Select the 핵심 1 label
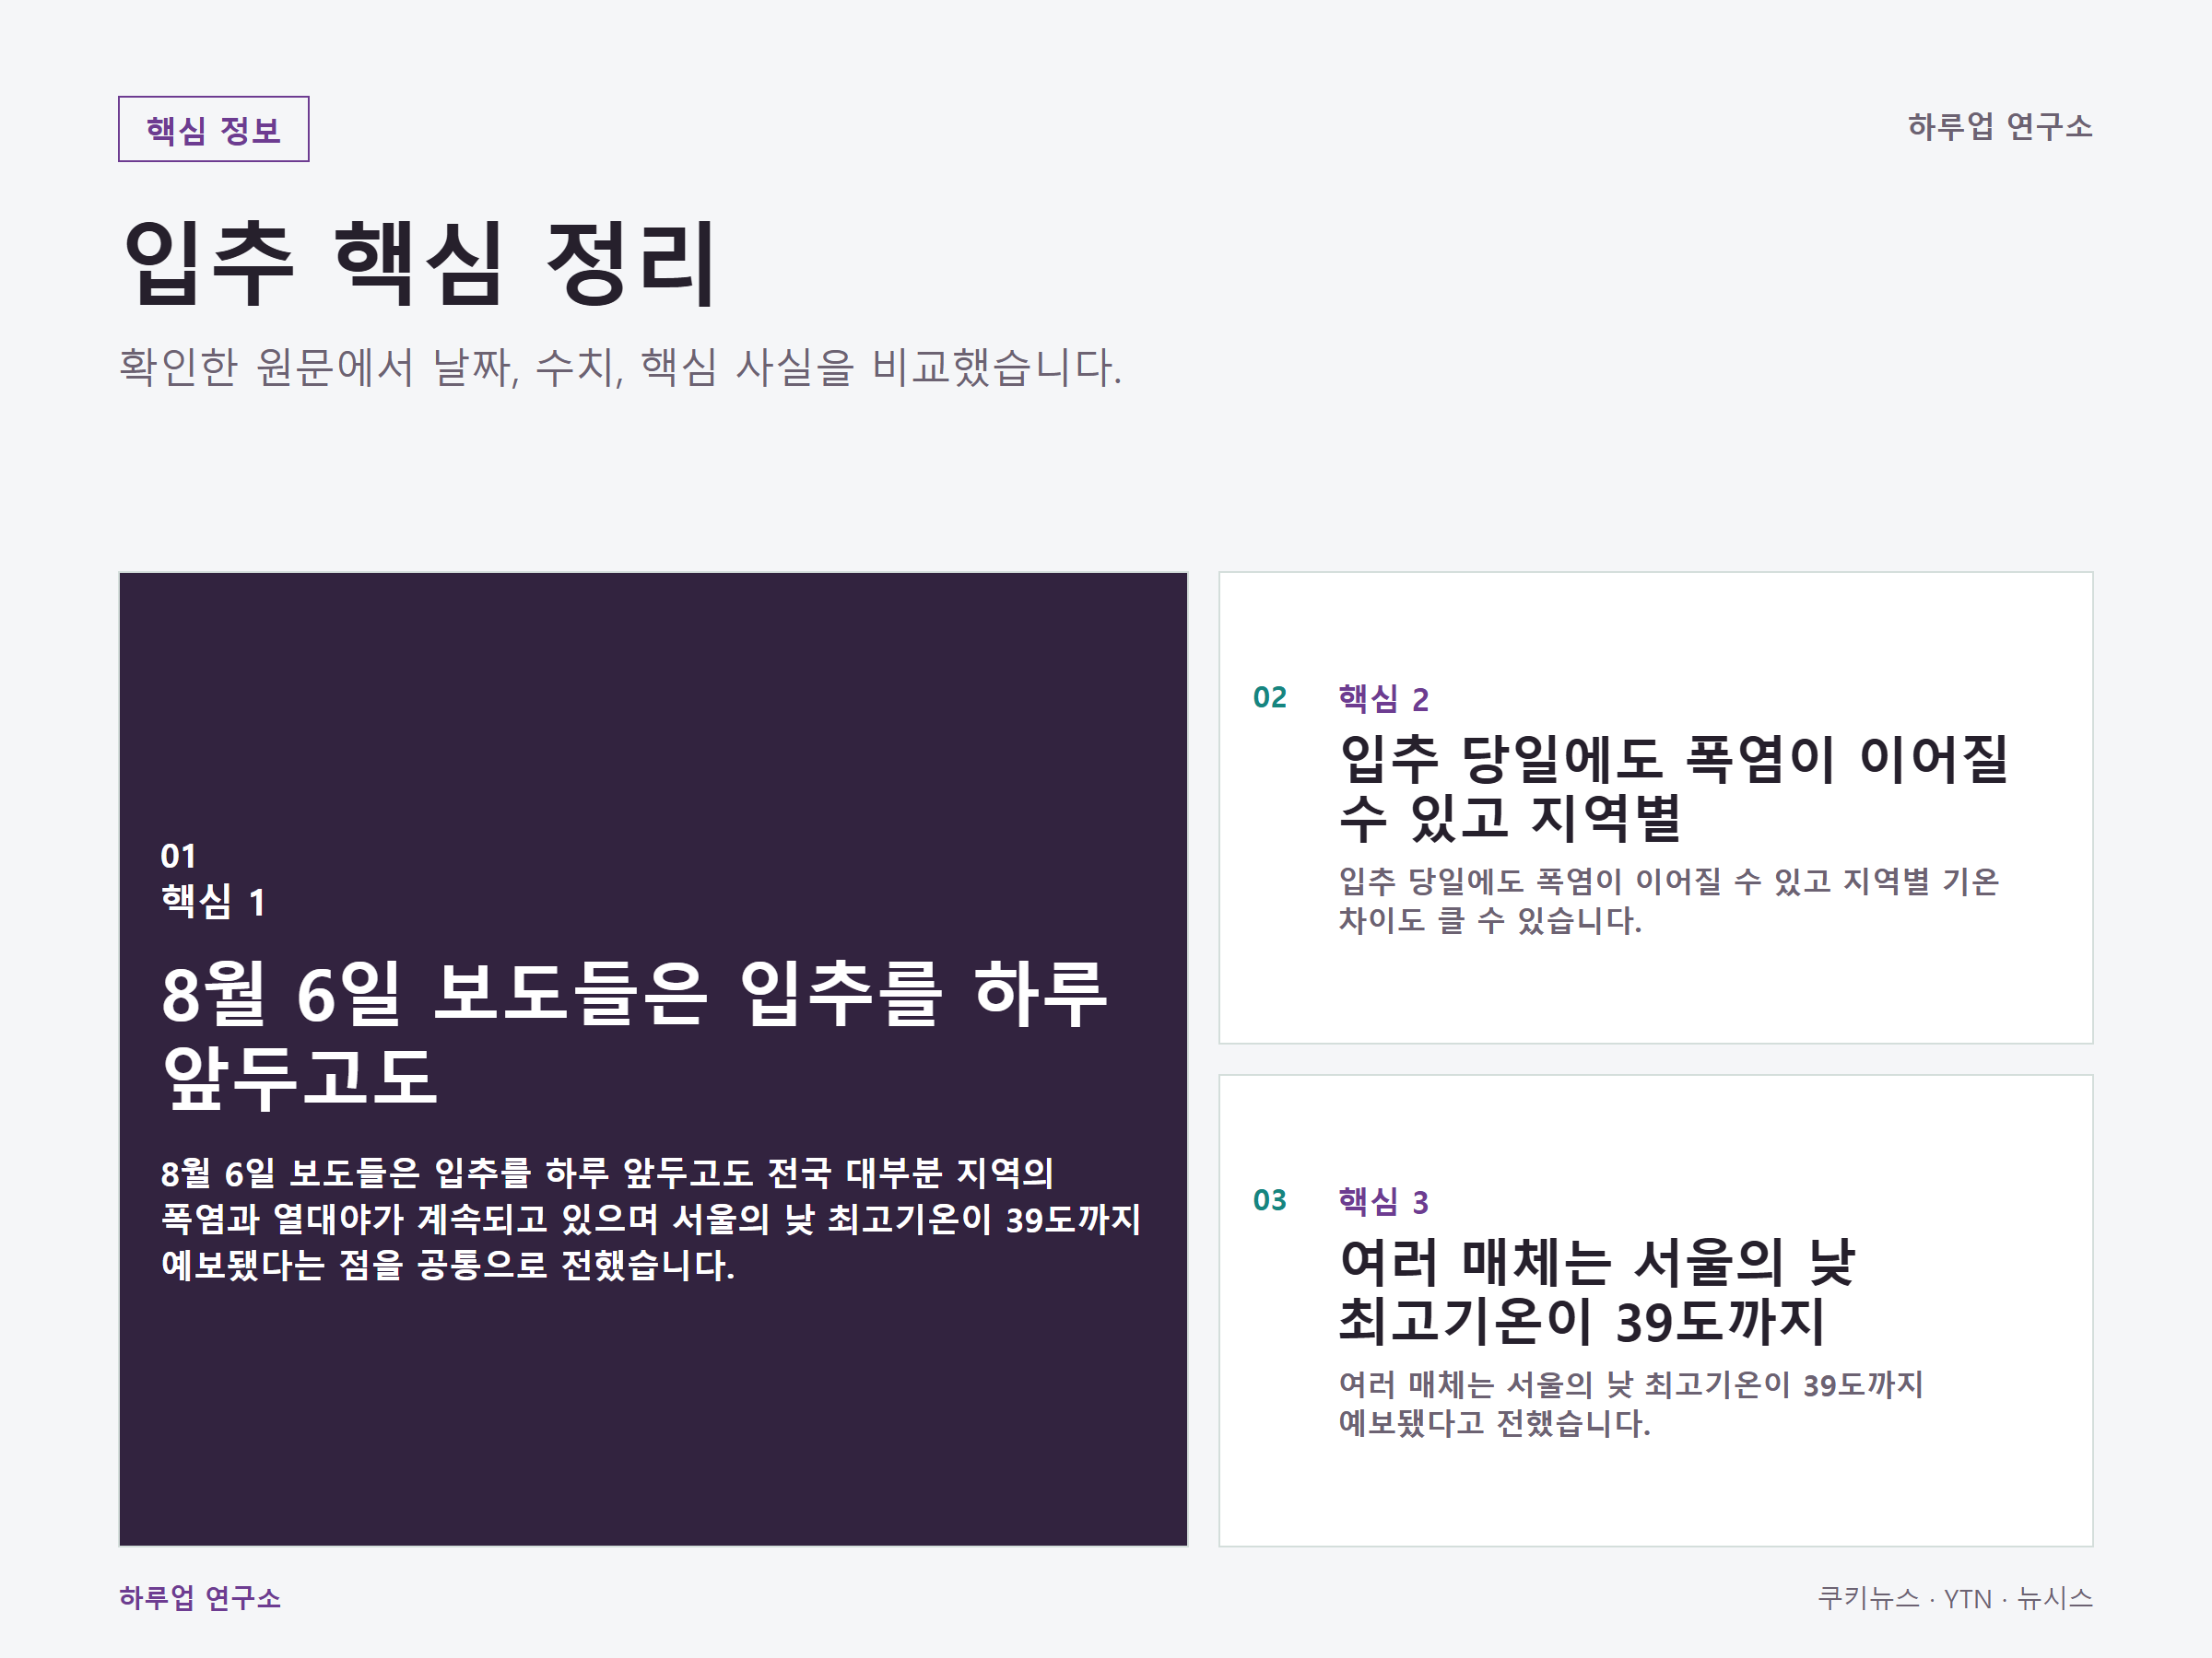The width and height of the screenshot is (2212, 1658). pyautogui.click(x=212, y=902)
